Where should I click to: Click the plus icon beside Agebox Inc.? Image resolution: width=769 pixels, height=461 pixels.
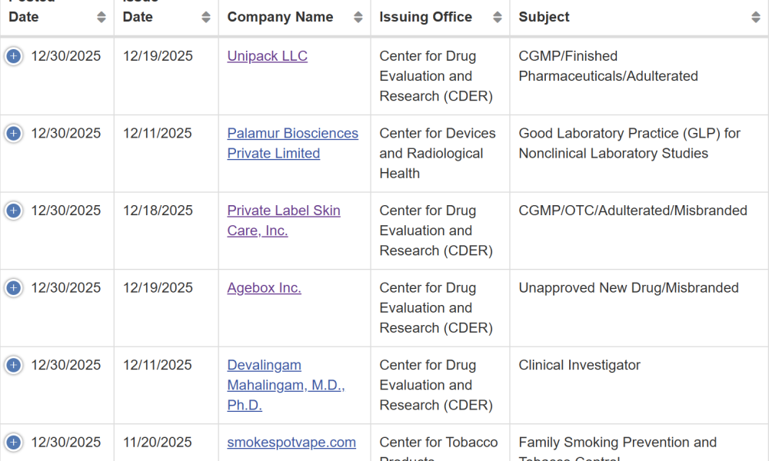tap(14, 288)
